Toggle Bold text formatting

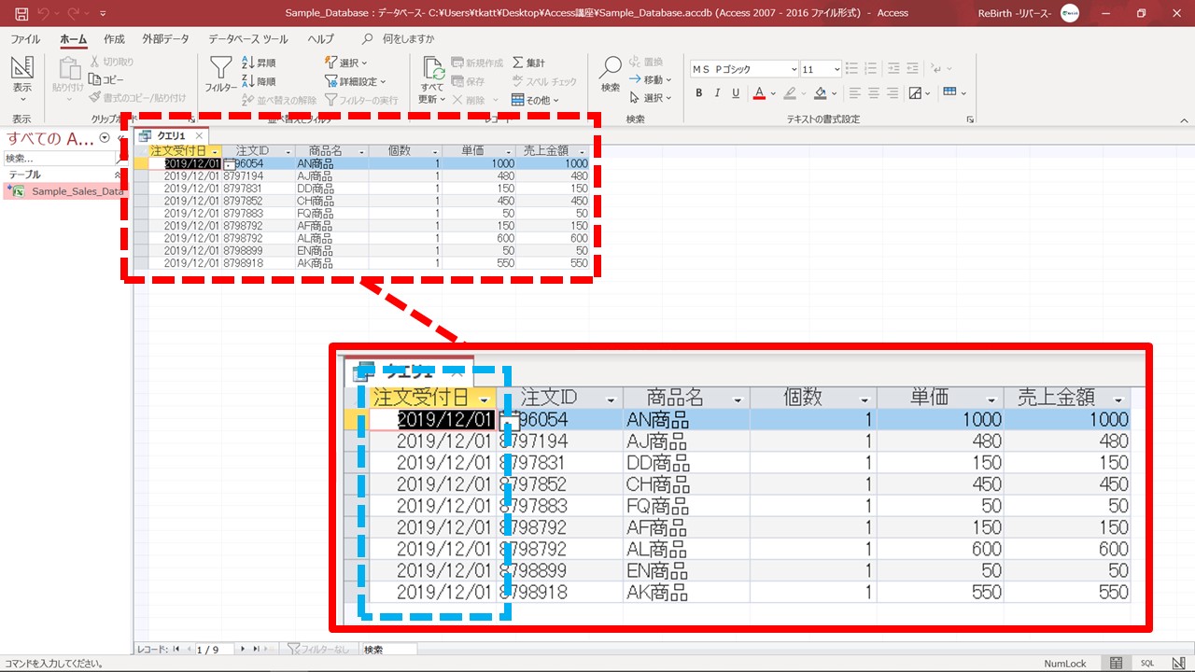[x=699, y=93]
